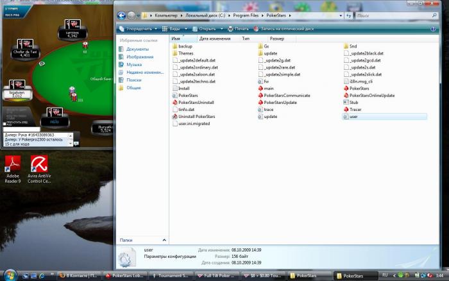Switch to Full Tilt Poker taskbar button

[216, 276]
